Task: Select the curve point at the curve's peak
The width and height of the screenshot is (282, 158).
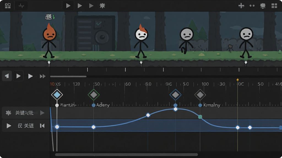Action: [175, 109]
